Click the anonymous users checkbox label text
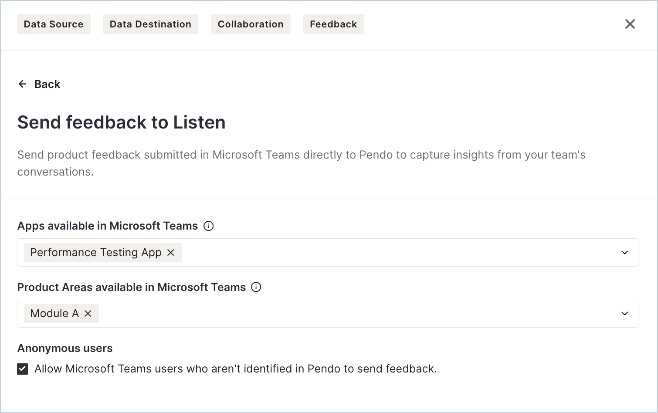658x413 pixels. pos(236,369)
